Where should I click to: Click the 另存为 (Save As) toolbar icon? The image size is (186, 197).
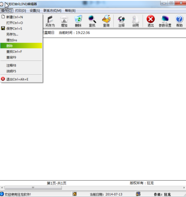tap(50, 21)
